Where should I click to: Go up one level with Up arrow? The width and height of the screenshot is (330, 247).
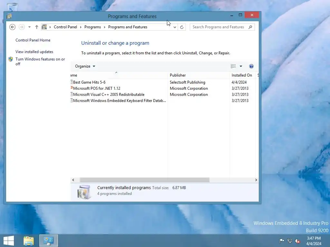[x=37, y=27]
